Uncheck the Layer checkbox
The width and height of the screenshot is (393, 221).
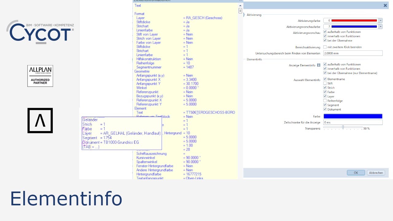325,96
